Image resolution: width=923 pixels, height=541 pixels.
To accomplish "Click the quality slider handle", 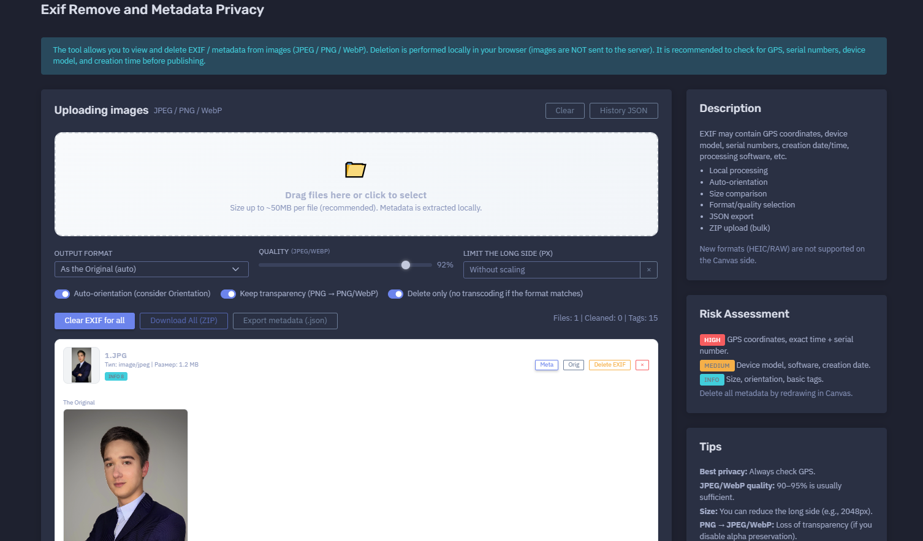I will pos(406,265).
